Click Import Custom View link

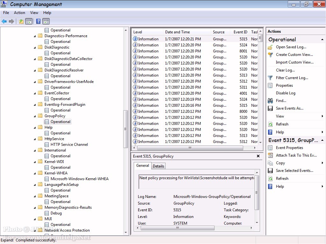(294, 62)
